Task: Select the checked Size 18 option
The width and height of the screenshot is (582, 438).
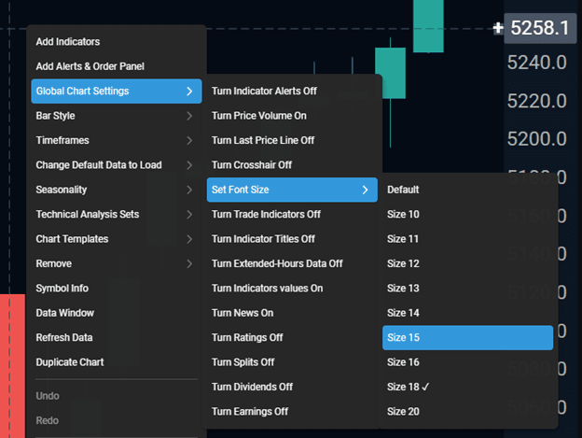Action: 467,387
